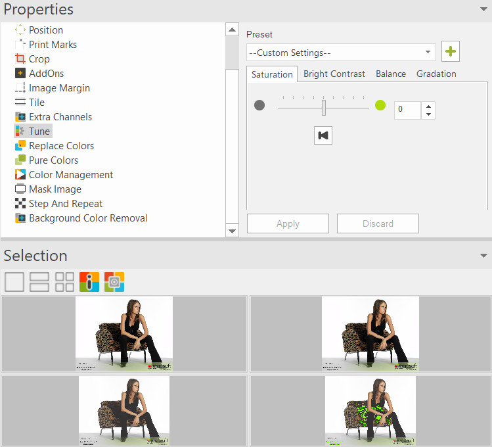Screen dimensions: 492x447
Task: Collapse the Properties panel arrow
Action: point(483,9)
